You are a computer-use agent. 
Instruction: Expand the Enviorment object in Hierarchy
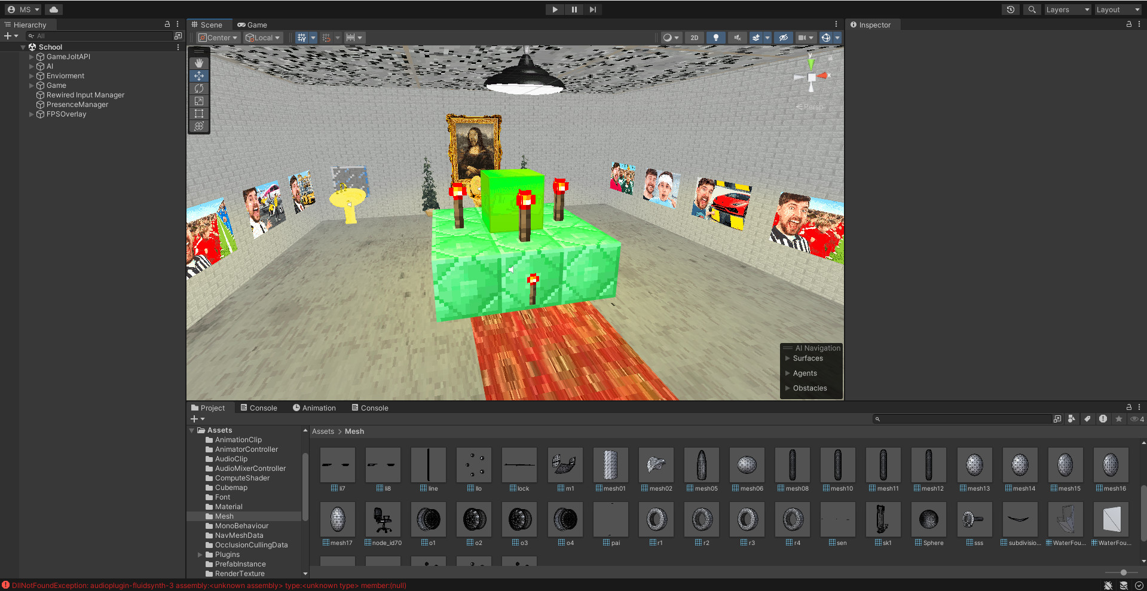[x=31, y=76]
